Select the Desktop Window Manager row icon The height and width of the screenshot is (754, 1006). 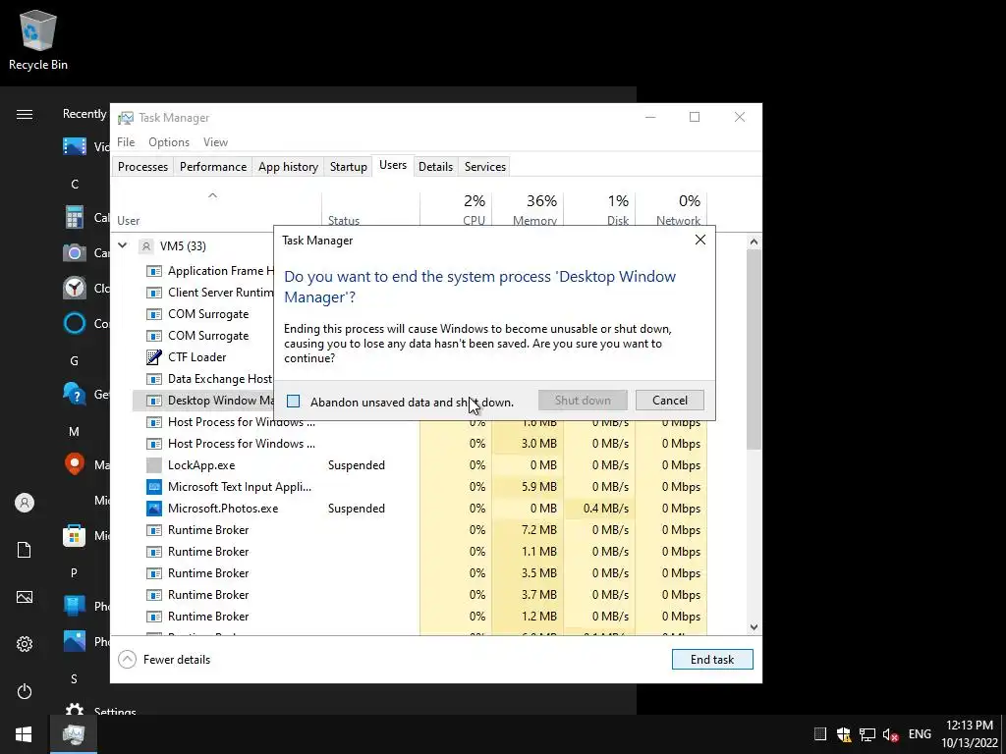point(154,401)
